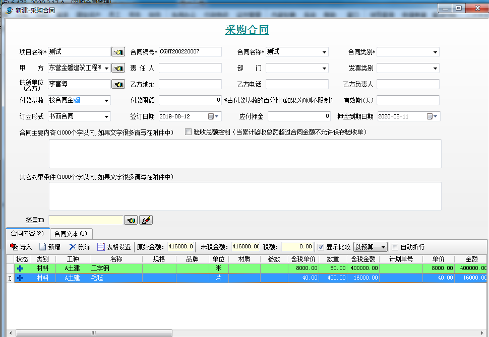Click the clear brush icon beside 签呈ID
Image resolution: width=489 pixels, height=337 pixels.
(146, 220)
